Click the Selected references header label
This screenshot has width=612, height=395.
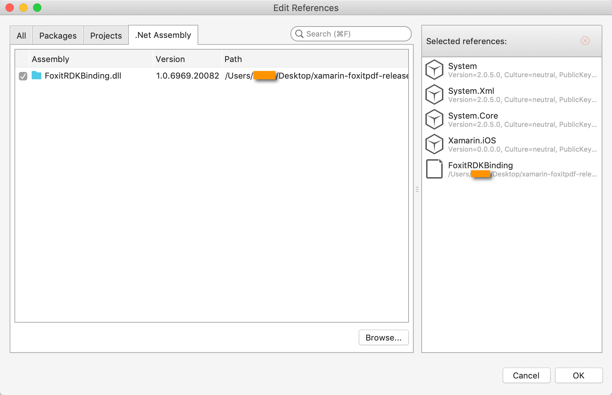(466, 41)
